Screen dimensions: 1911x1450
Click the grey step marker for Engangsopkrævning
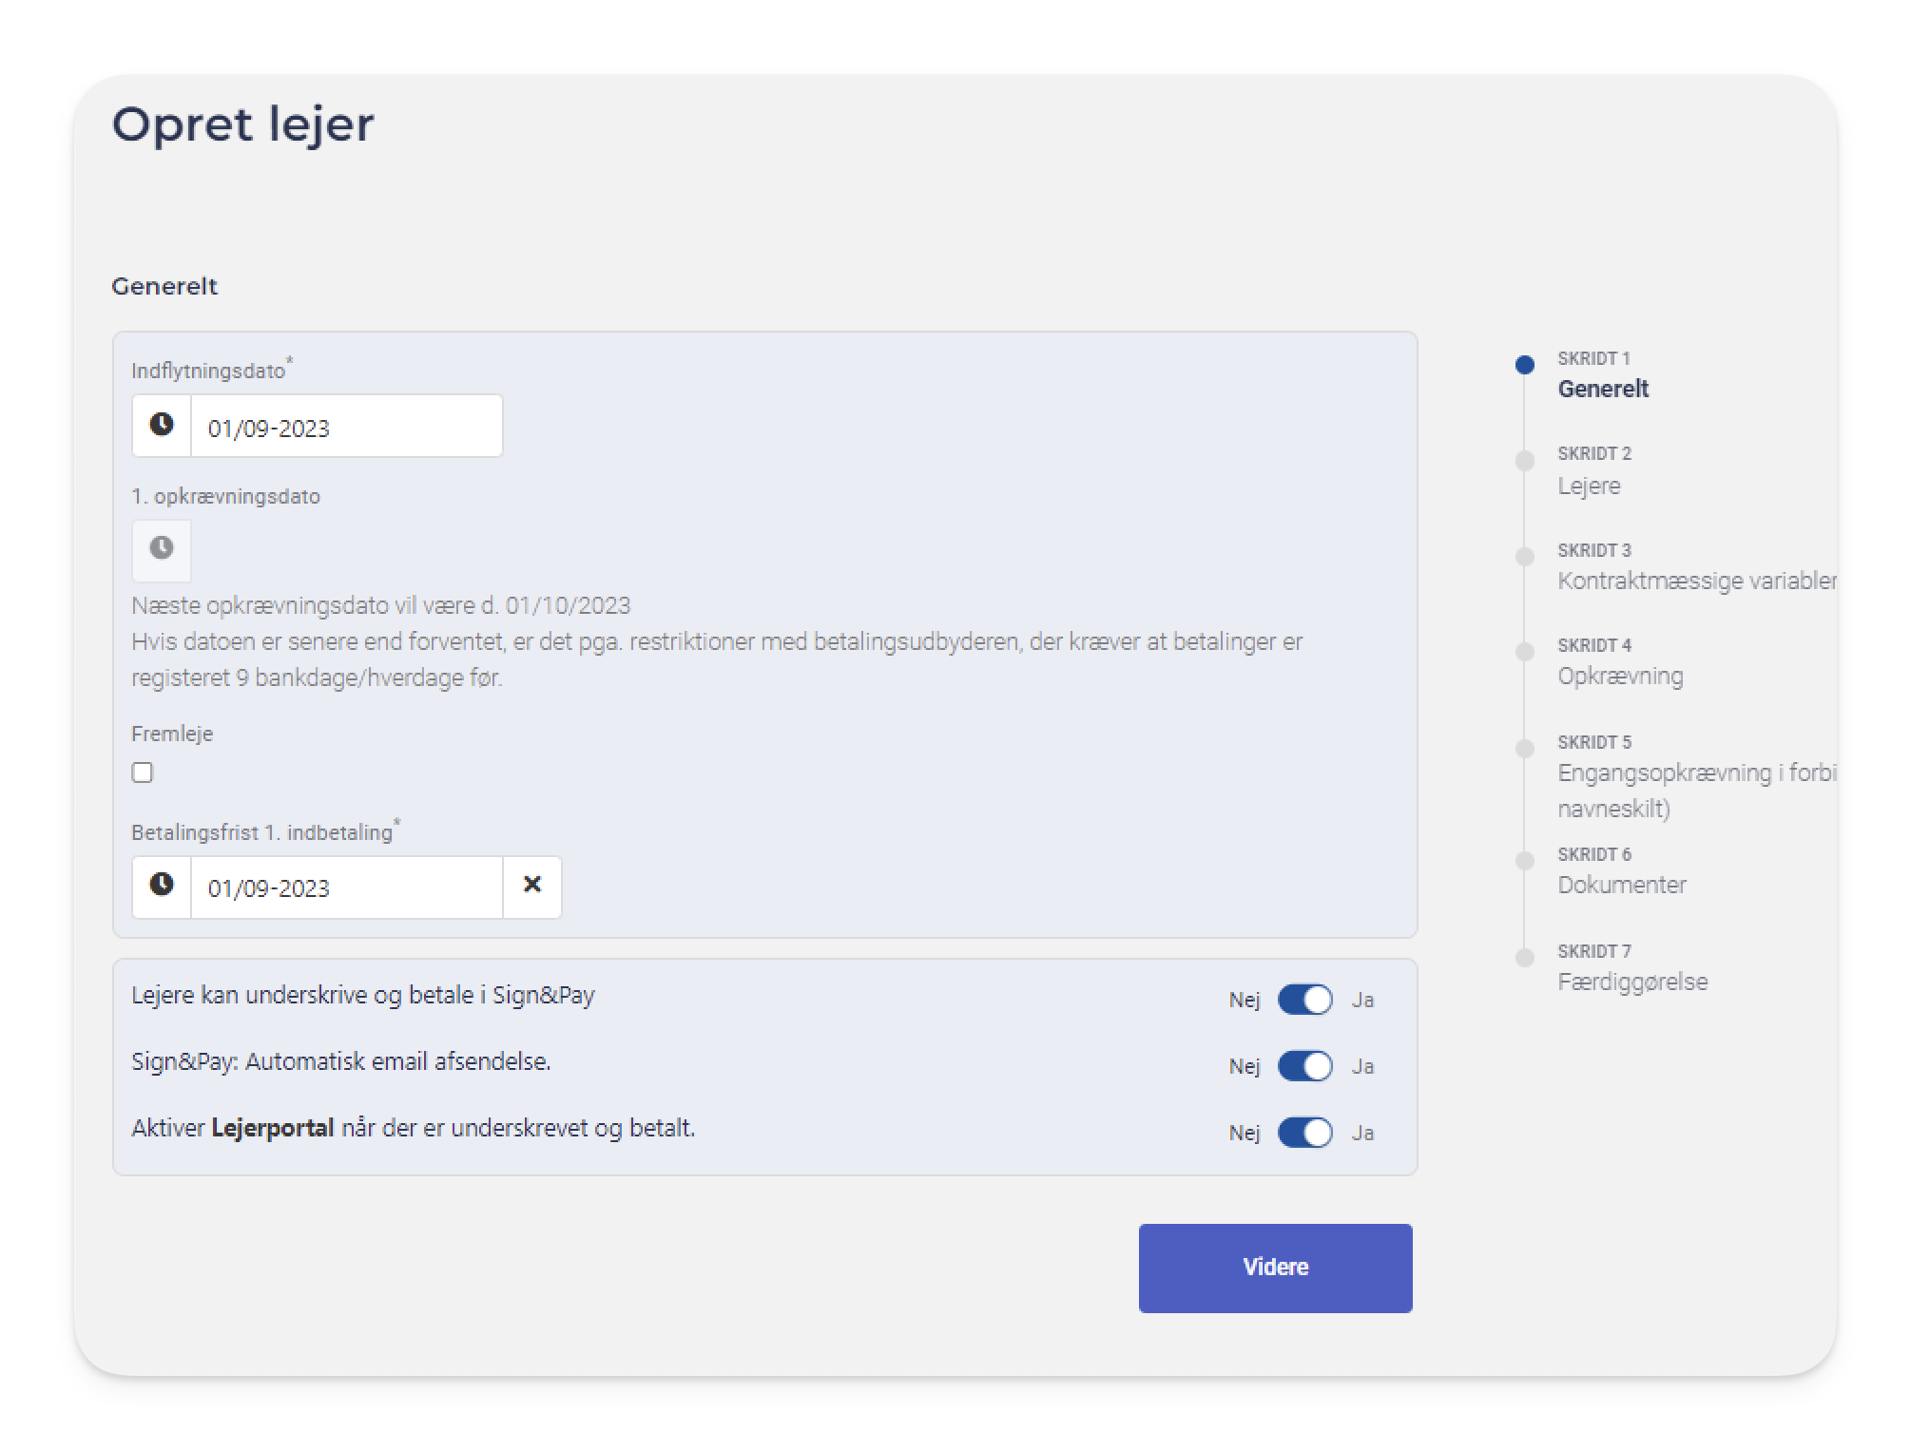pyautogui.click(x=1524, y=749)
